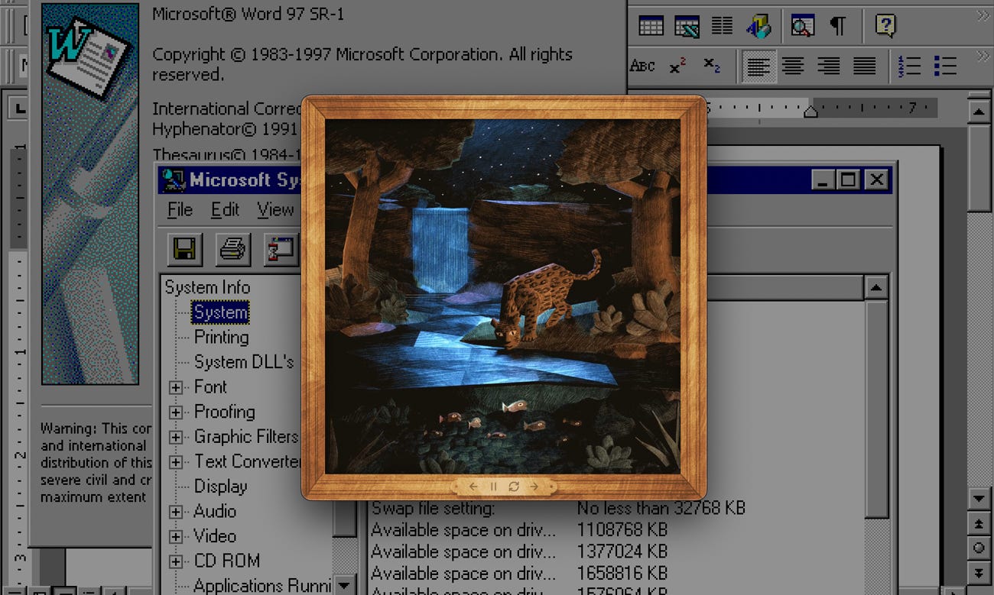Show more buttons on the upper Word toolbar
Image resolution: width=994 pixels, height=595 pixels.
982,14
